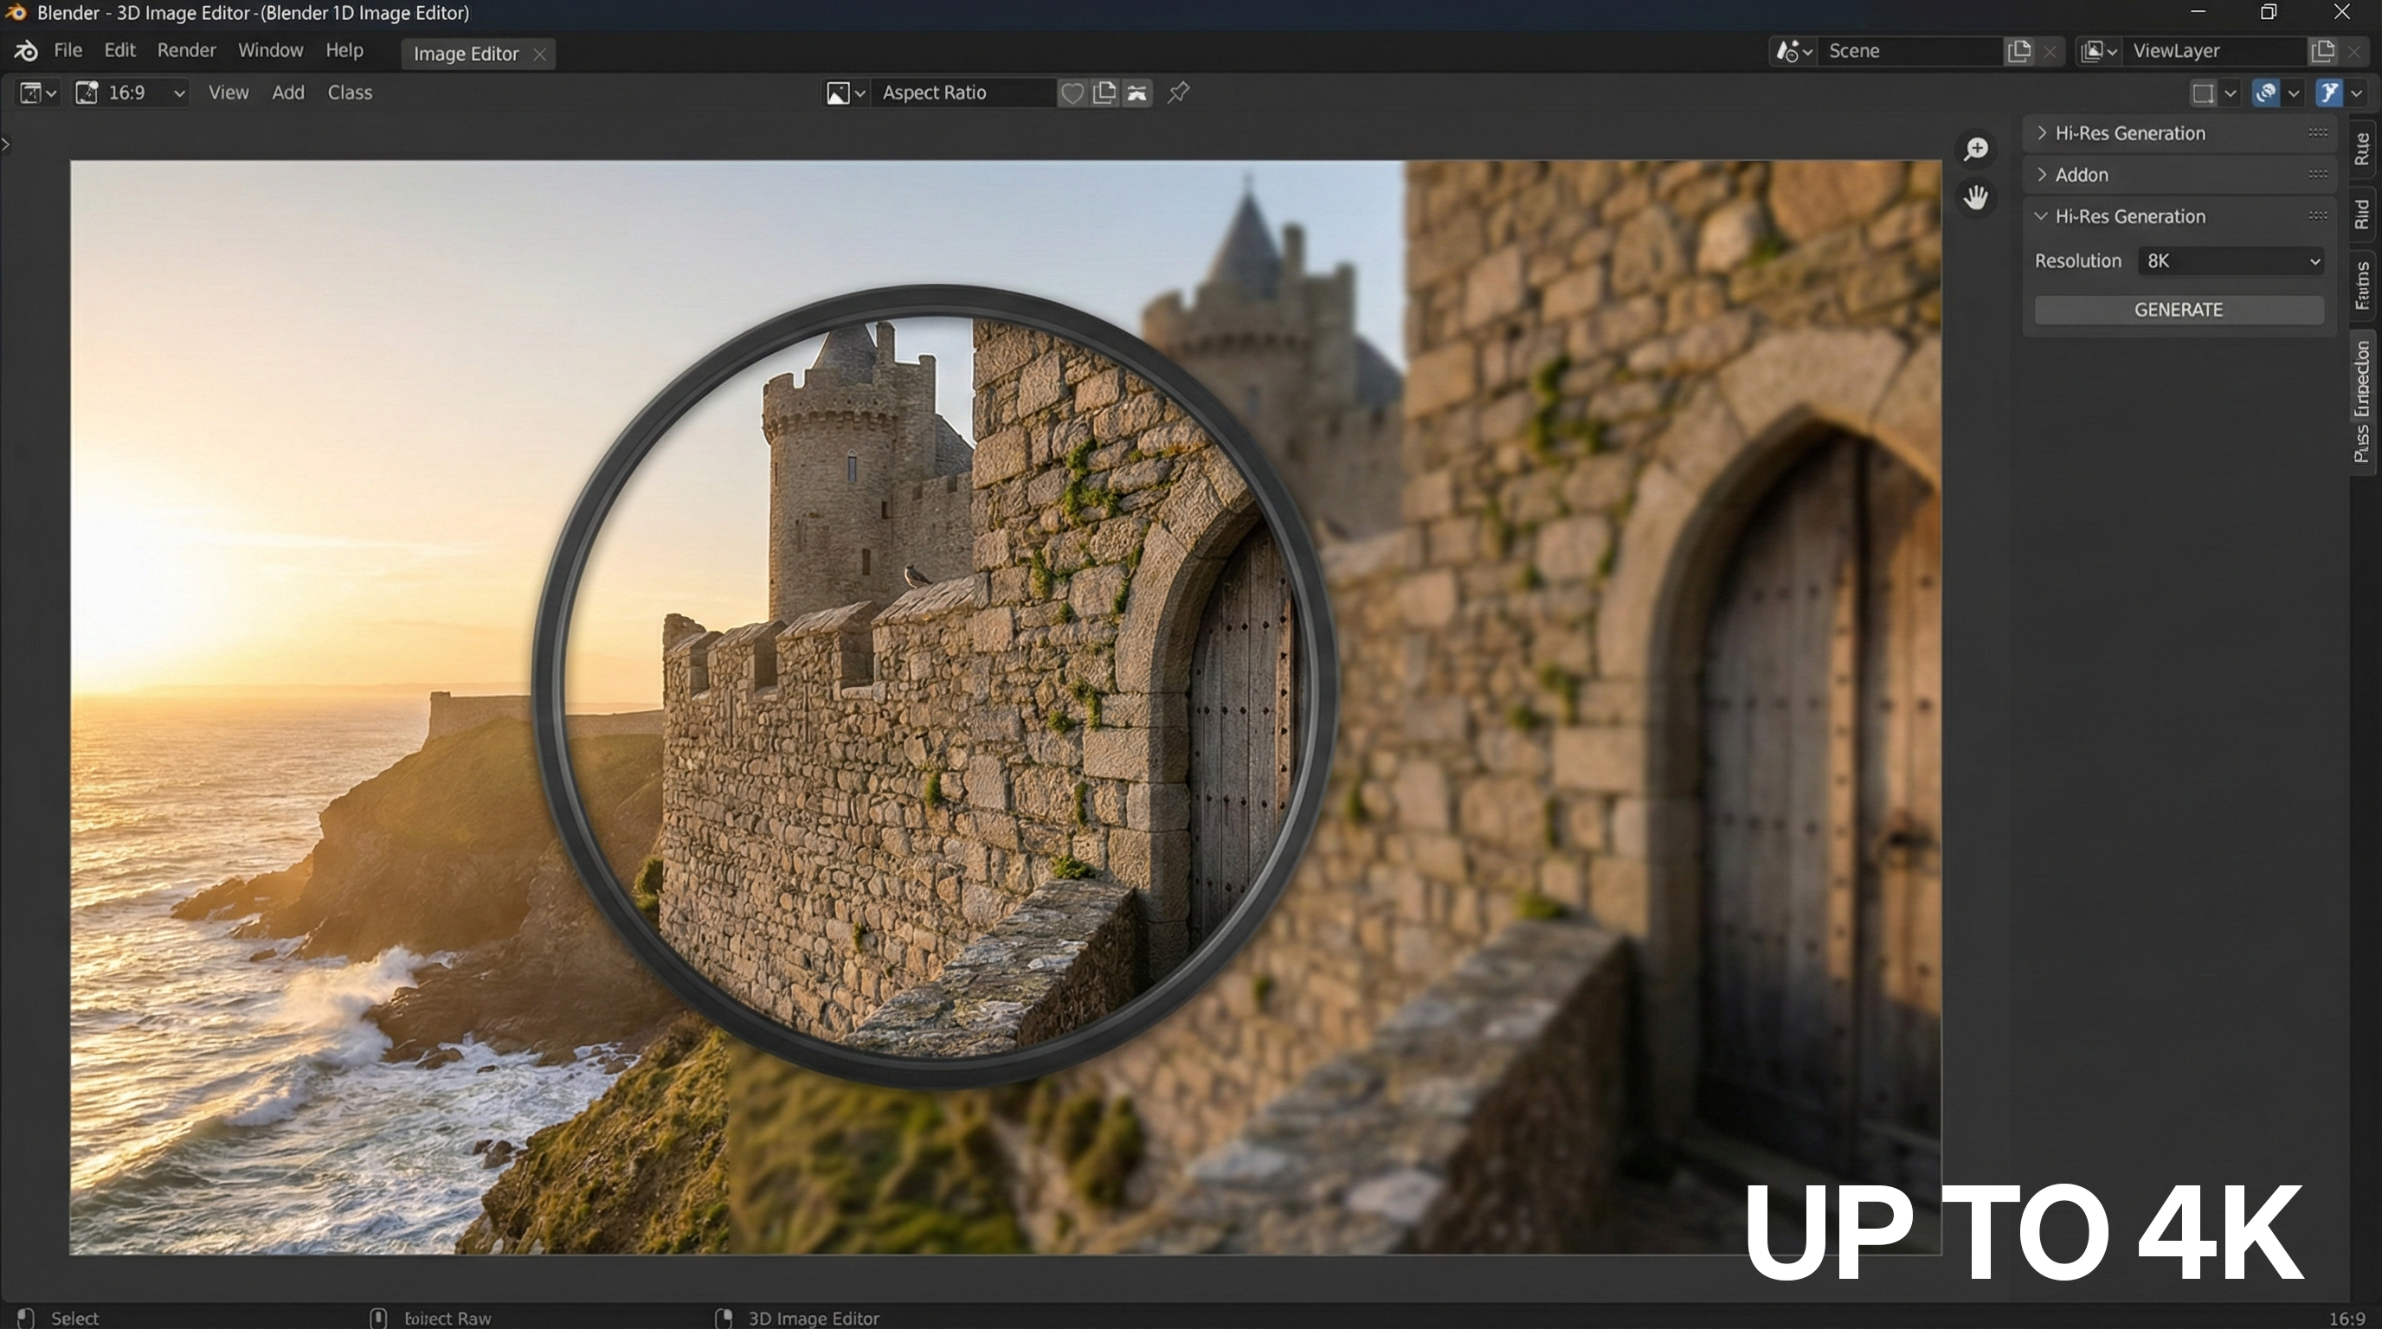
Task: Toggle the square display channel button
Action: [2204, 93]
